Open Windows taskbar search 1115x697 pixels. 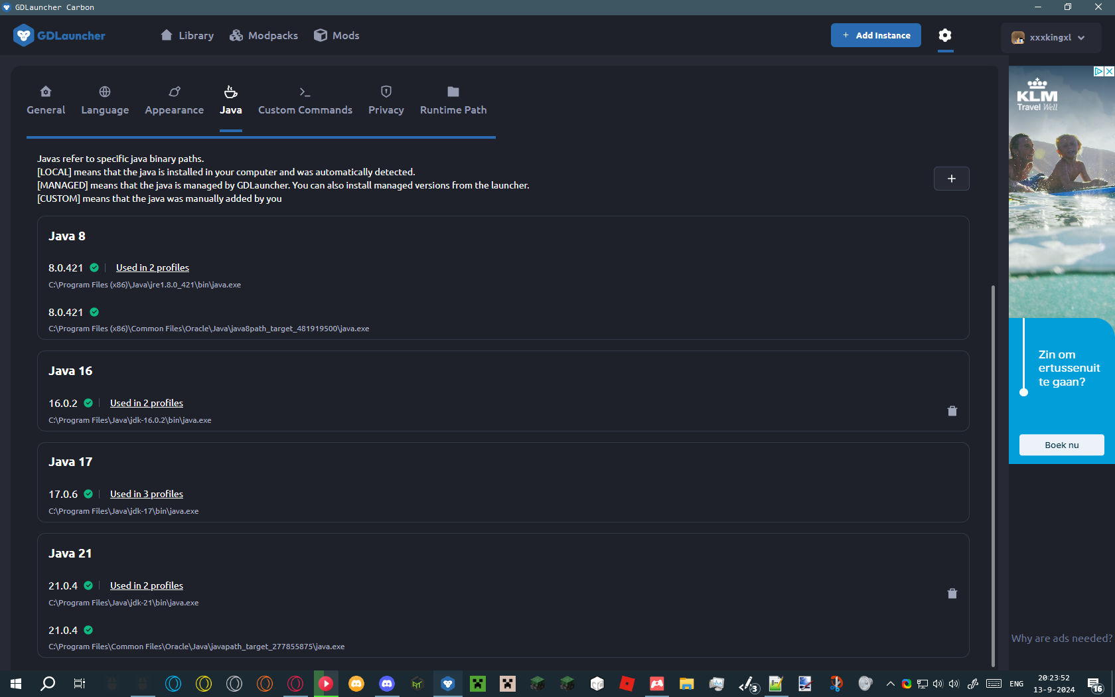coord(48,684)
